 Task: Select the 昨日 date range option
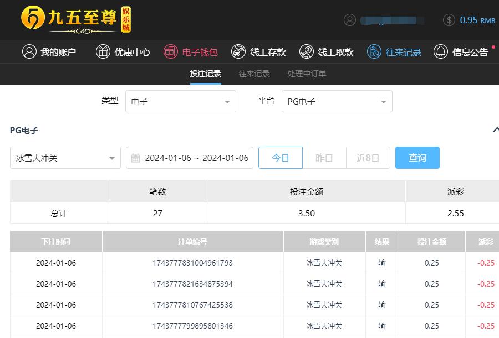tap(324, 158)
